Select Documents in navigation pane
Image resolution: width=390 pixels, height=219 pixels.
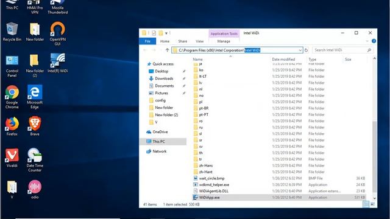click(x=165, y=86)
